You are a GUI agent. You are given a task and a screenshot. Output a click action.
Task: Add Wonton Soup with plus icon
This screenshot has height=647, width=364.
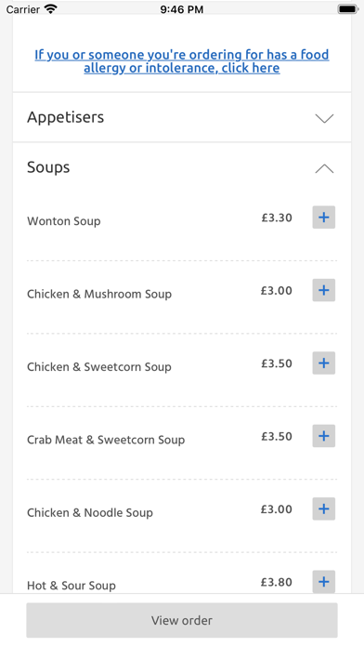pyautogui.click(x=323, y=217)
